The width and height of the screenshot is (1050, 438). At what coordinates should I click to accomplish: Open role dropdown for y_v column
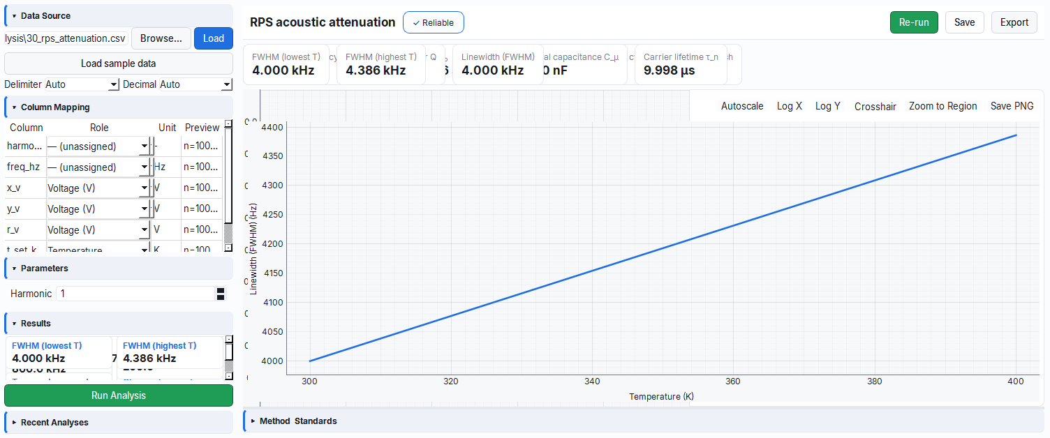tap(98, 209)
